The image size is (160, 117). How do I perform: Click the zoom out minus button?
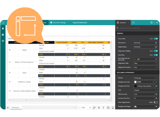point(79,108)
